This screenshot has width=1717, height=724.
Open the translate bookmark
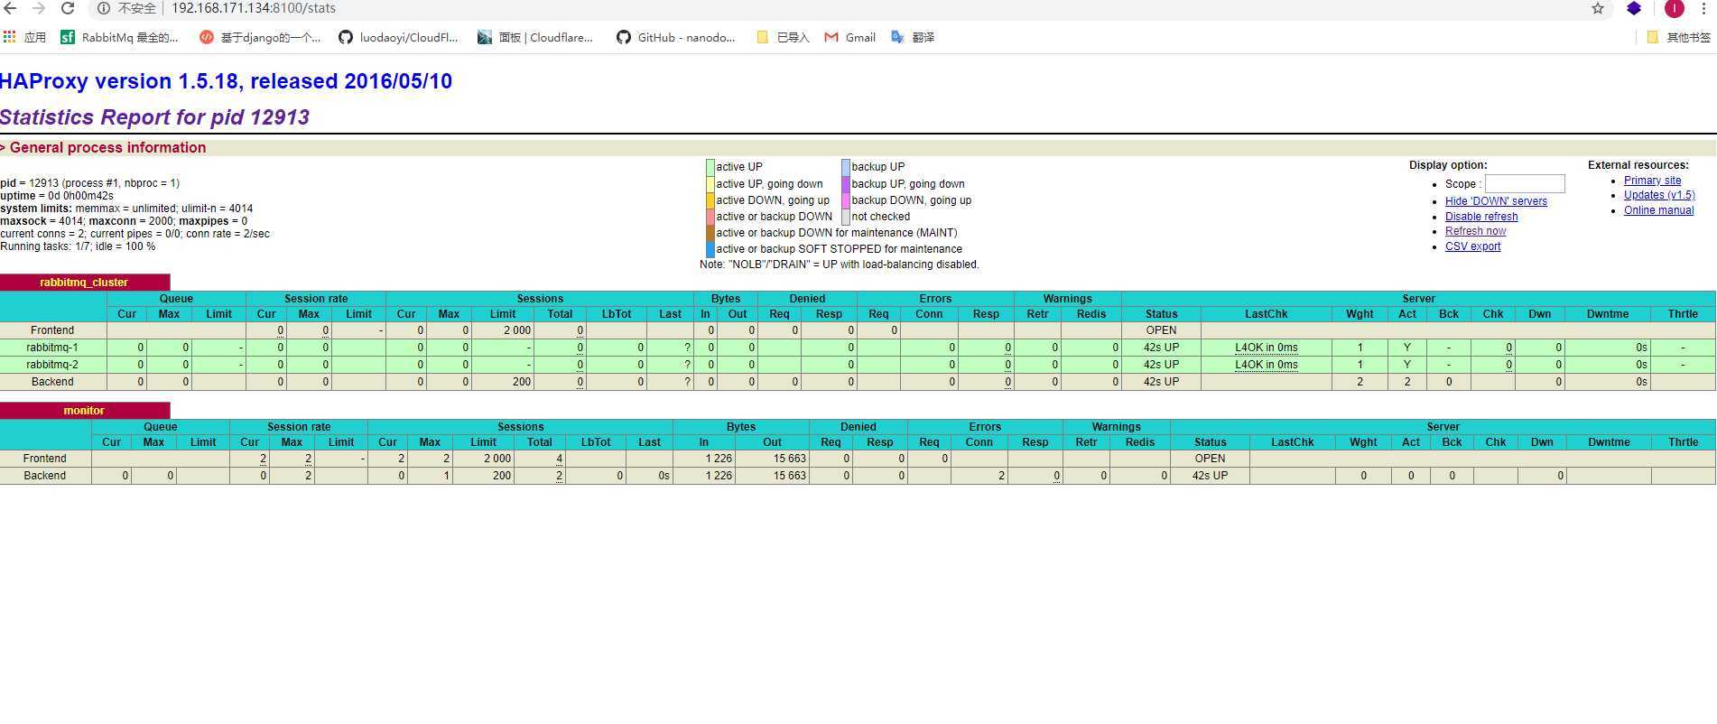click(913, 37)
